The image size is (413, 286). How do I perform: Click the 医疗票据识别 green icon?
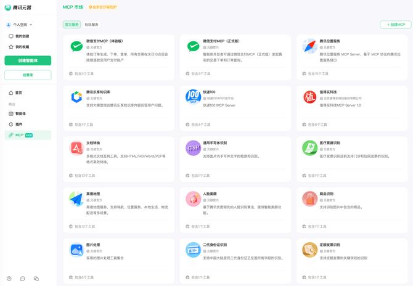coord(309,148)
